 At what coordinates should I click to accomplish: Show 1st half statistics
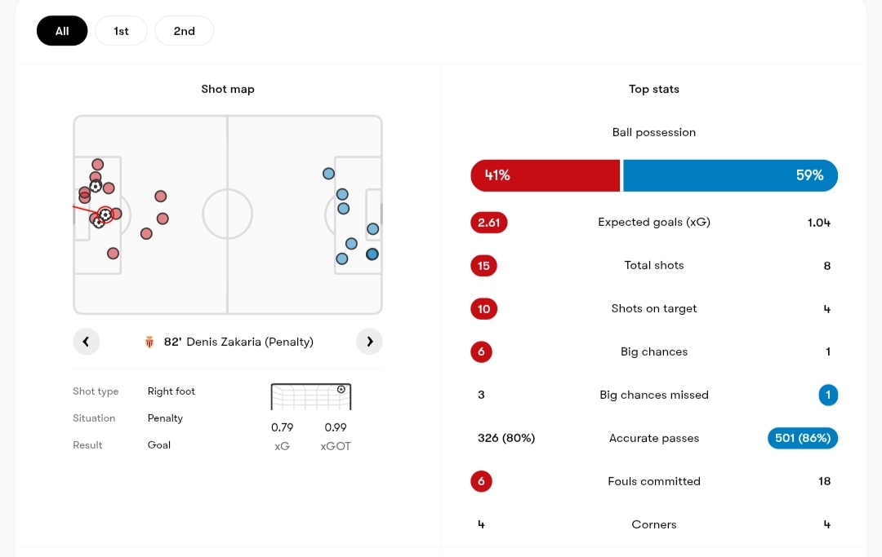pos(121,31)
